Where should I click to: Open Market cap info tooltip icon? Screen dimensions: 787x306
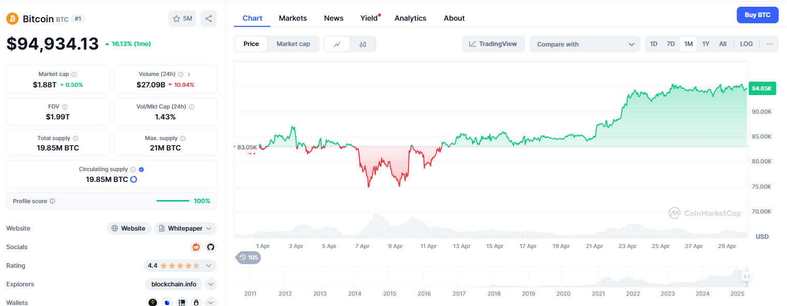coord(74,74)
